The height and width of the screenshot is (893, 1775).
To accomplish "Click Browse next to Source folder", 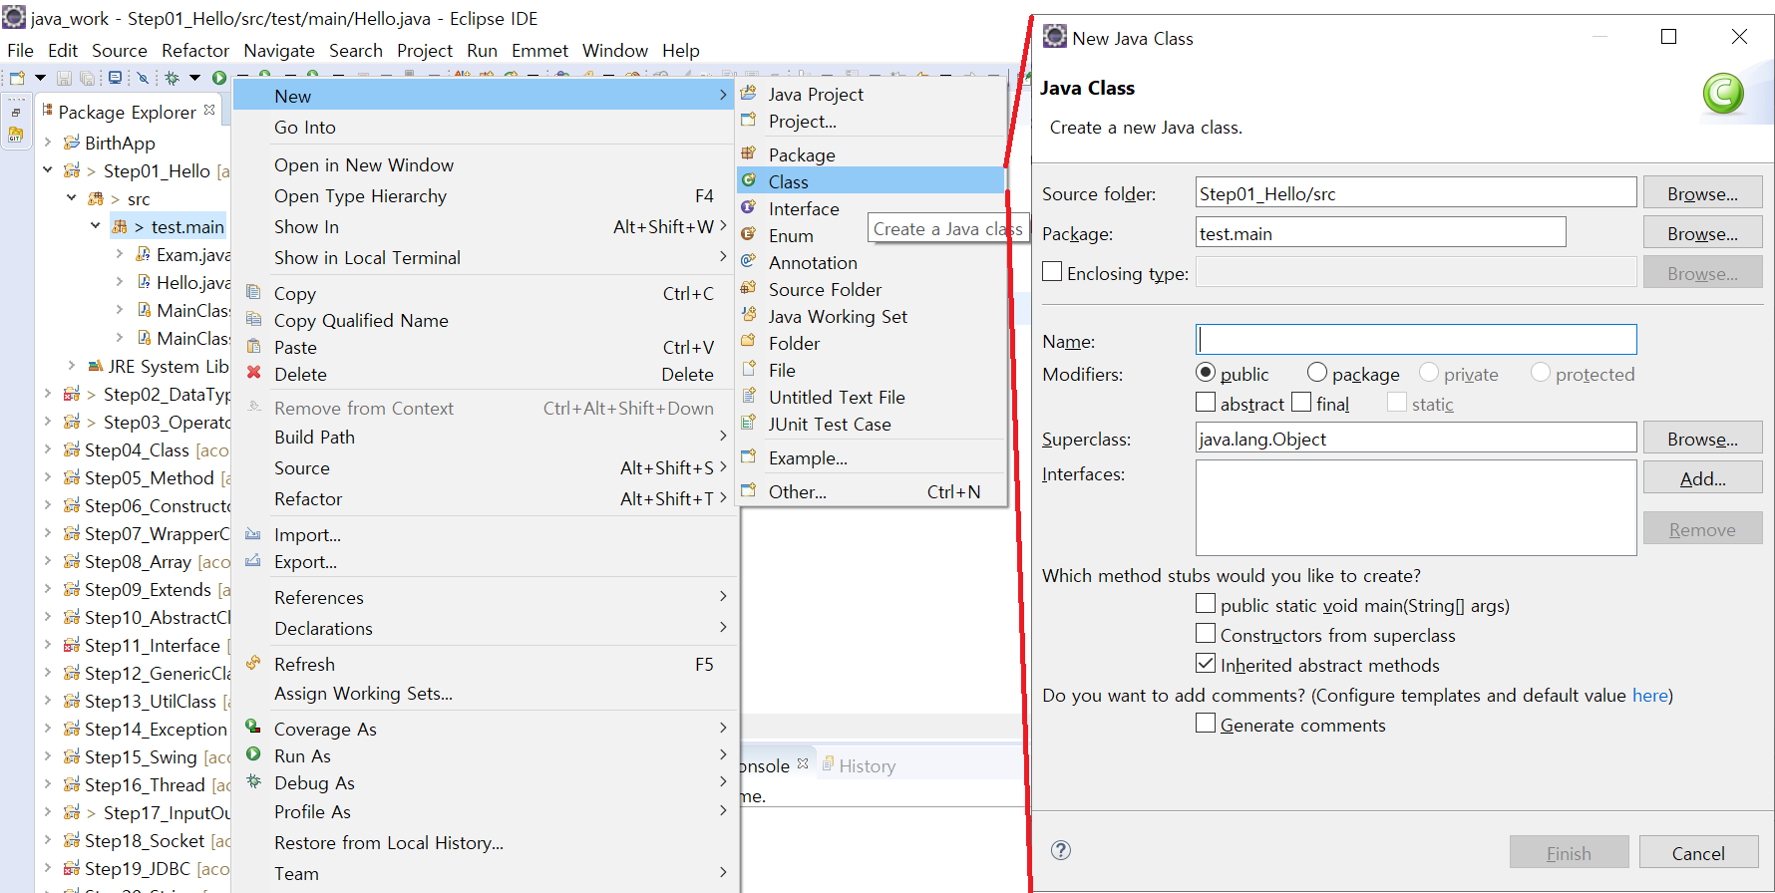I will 1702,193.
